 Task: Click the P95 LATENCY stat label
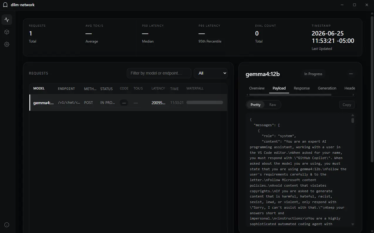tap(209, 26)
